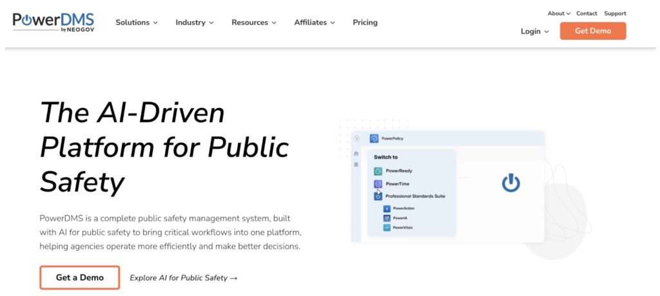660x296 pixels.
Task: Click the PowerDMS by NEOGOV logo
Action: 53,23
